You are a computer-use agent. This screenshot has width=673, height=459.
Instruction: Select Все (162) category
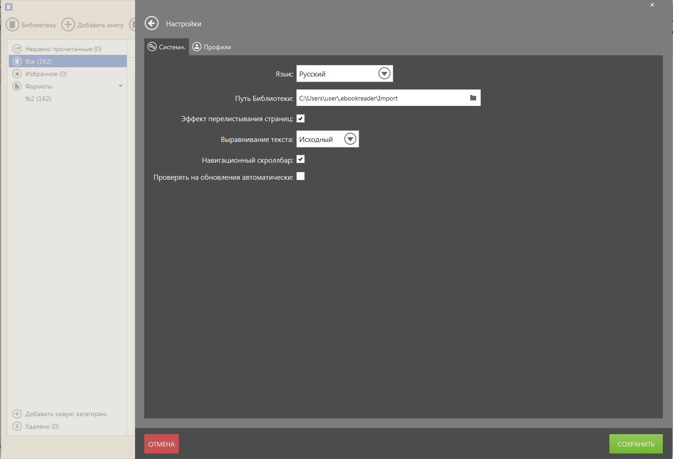(67, 61)
